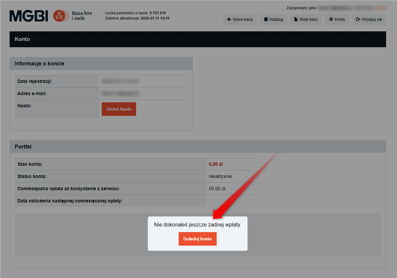Click the 50,00 zł monthly fee value
397x278 pixels.
click(x=217, y=189)
